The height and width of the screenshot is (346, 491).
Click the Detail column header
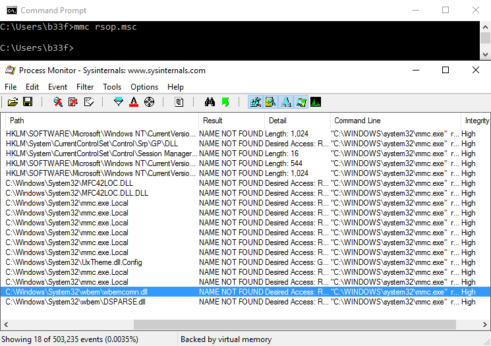click(x=297, y=121)
